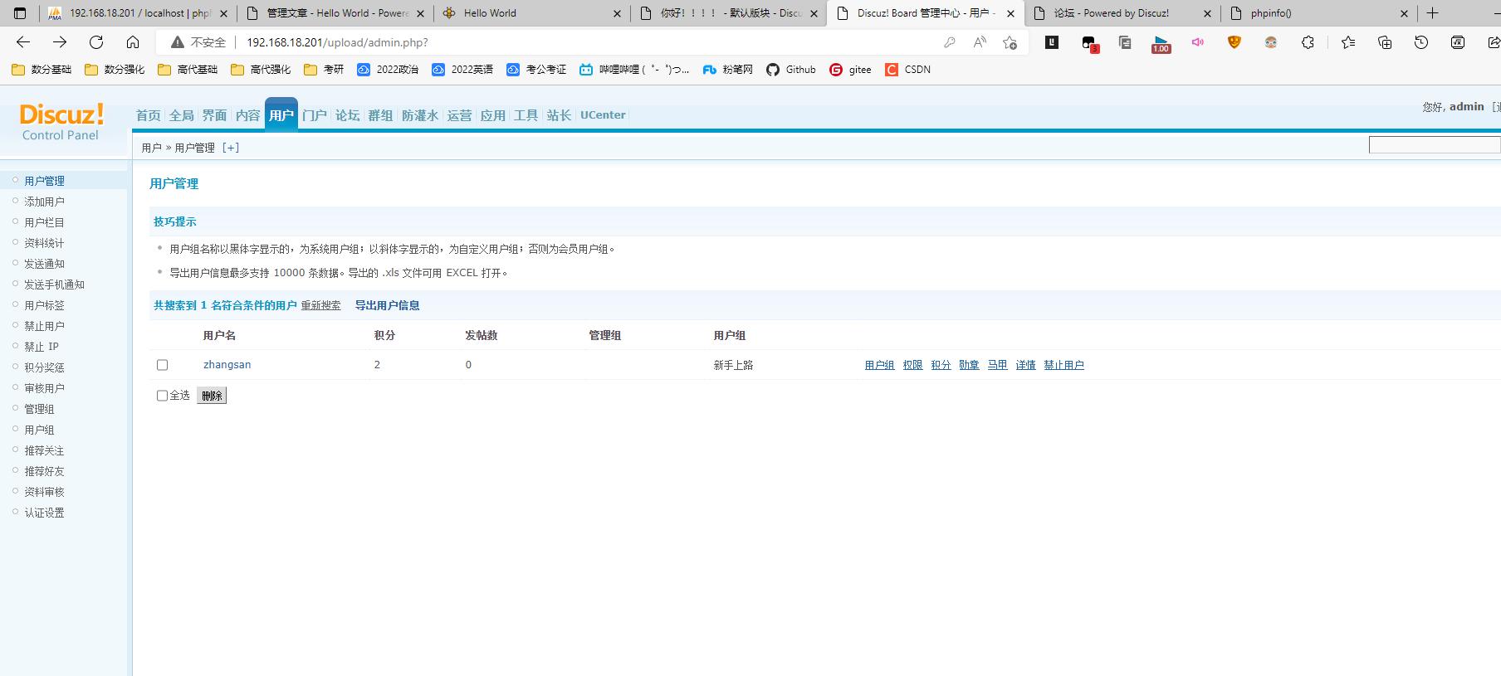This screenshot has width=1501, height=676.
Task: Add page to favorites star icon
Action: [x=1010, y=42]
